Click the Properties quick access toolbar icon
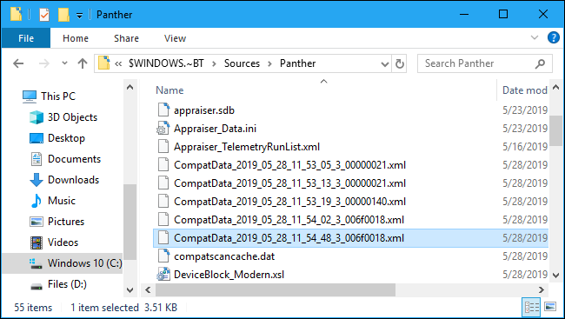Screen dimensions: 565x319 tap(44, 15)
